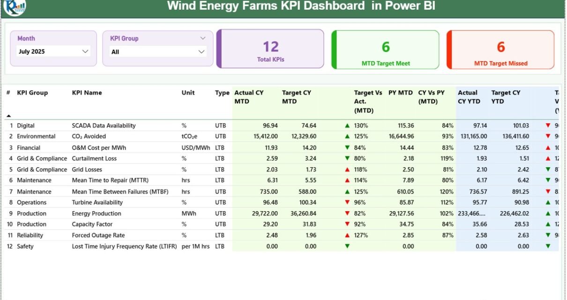
Task: Select the MTD Target Missed card
Action: pos(500,50)
